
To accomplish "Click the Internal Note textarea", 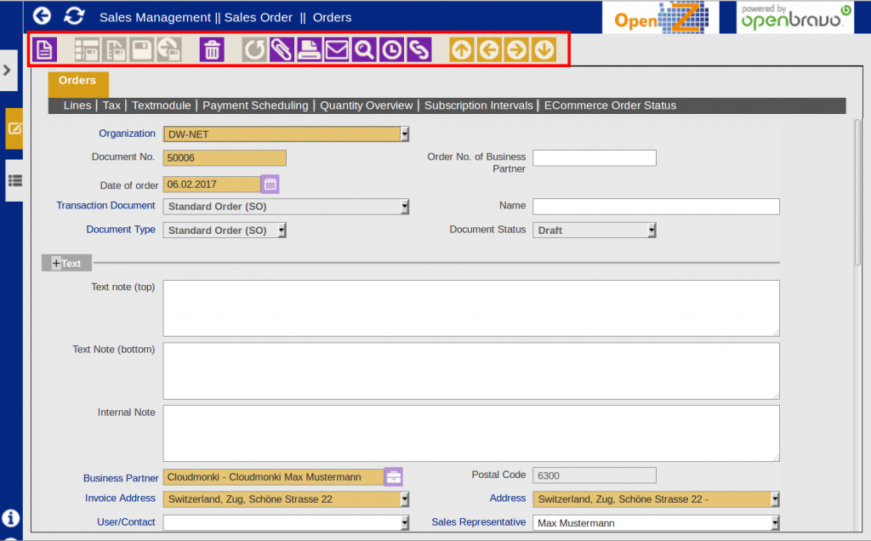I will pos(471,433).
